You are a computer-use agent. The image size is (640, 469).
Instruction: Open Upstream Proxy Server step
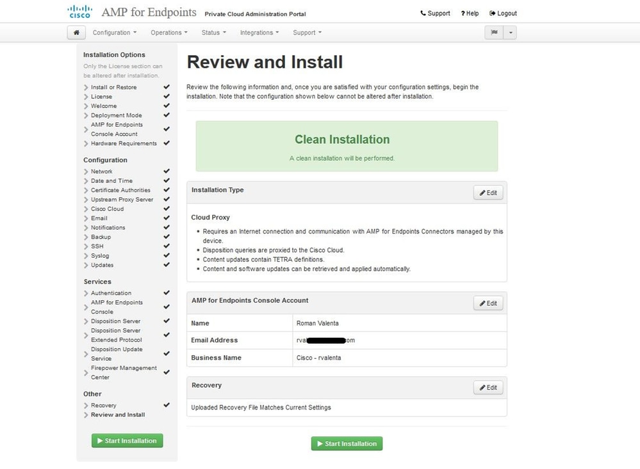point(122,200)
